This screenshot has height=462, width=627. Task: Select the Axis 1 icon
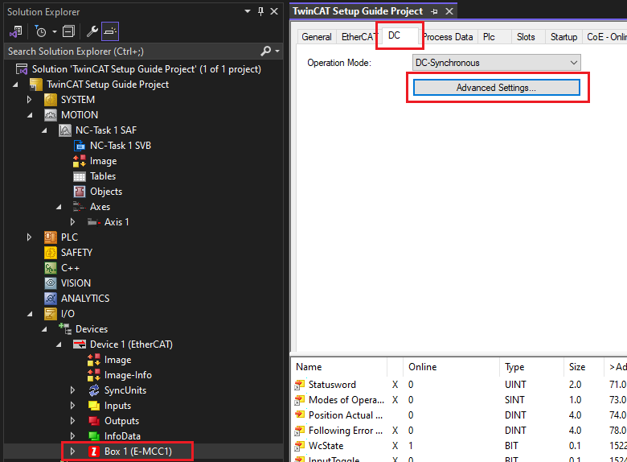point(93,222)
